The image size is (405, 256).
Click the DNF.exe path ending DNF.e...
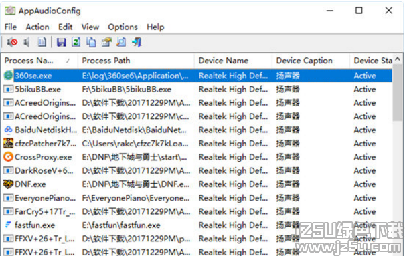136,184
